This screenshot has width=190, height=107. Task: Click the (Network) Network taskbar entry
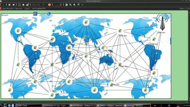[x=137, y=106]
